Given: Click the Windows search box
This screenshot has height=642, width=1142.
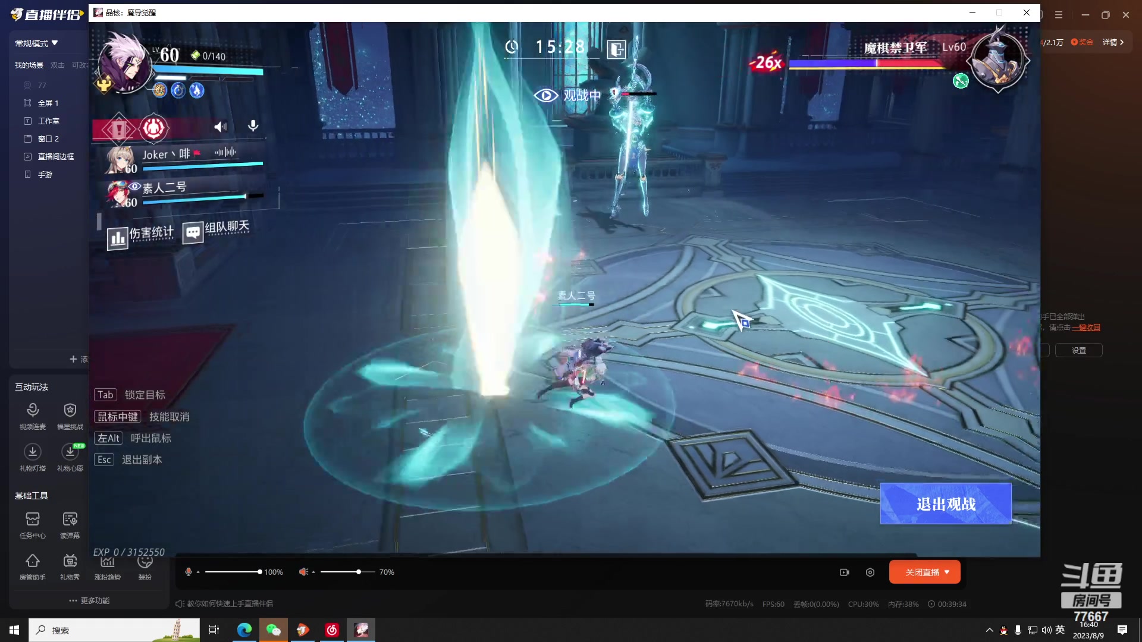Looking at the screenshot, I should [114, 630].
